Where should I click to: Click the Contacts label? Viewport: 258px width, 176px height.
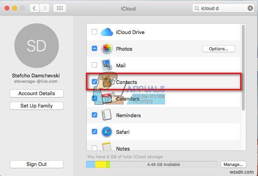126,82
